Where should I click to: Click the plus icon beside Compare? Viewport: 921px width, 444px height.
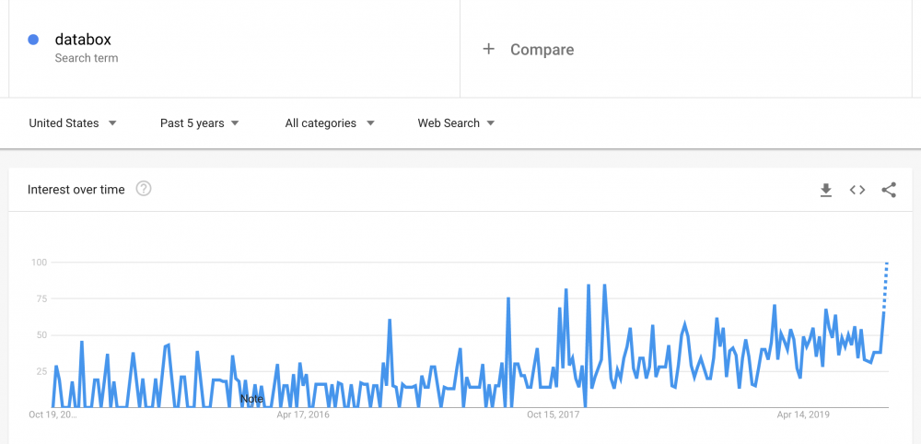[x=489, y=49]
